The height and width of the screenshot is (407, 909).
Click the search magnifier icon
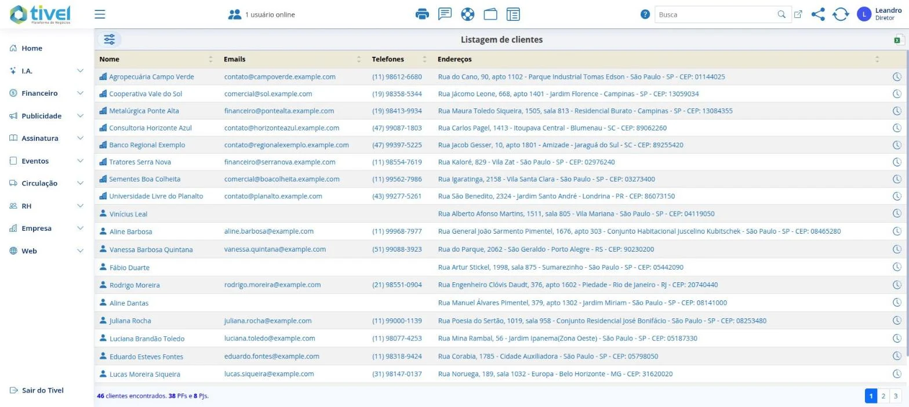781,14
